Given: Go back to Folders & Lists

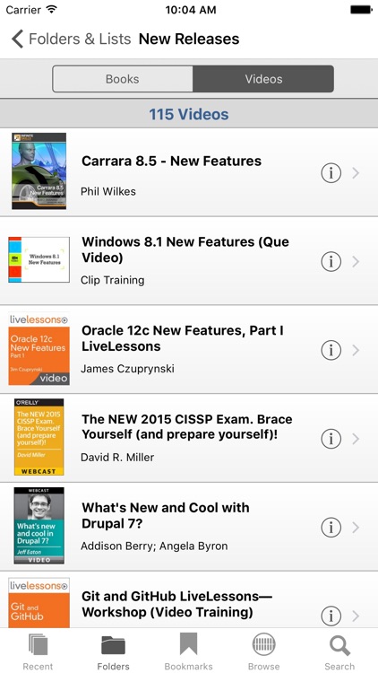Looking at the screenshot, I should coord(71,39).
